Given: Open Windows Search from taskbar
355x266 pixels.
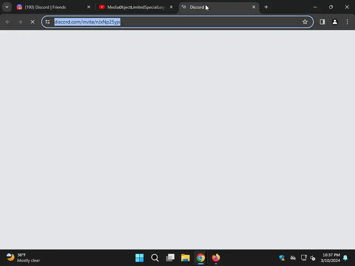Looking at the screenshot, I should (155, 258).
